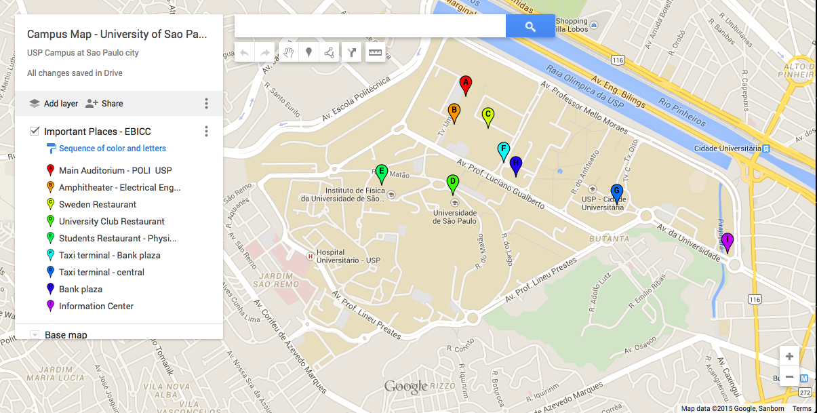Open map options three-dot menu beside Share
The width and height of the screenshot is (817, 413).
207,104
